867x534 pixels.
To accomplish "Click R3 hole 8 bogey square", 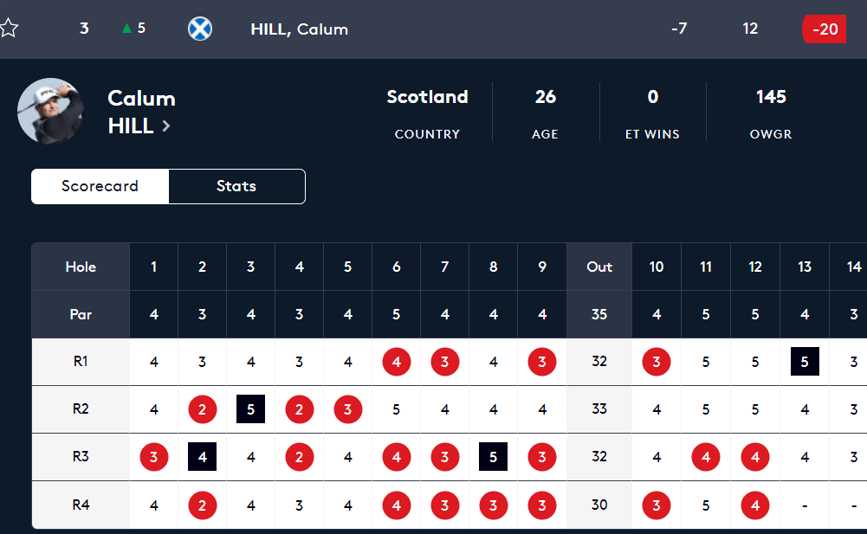I will (493, 457).
